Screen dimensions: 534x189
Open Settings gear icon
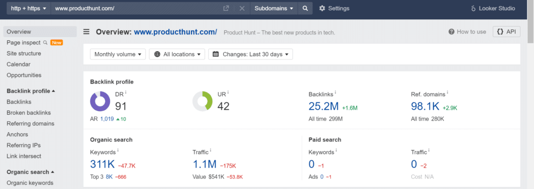tap(322, 8)
